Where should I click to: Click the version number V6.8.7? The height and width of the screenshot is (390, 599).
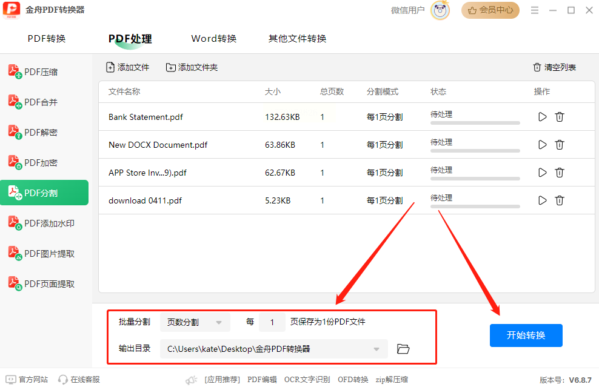580,380
